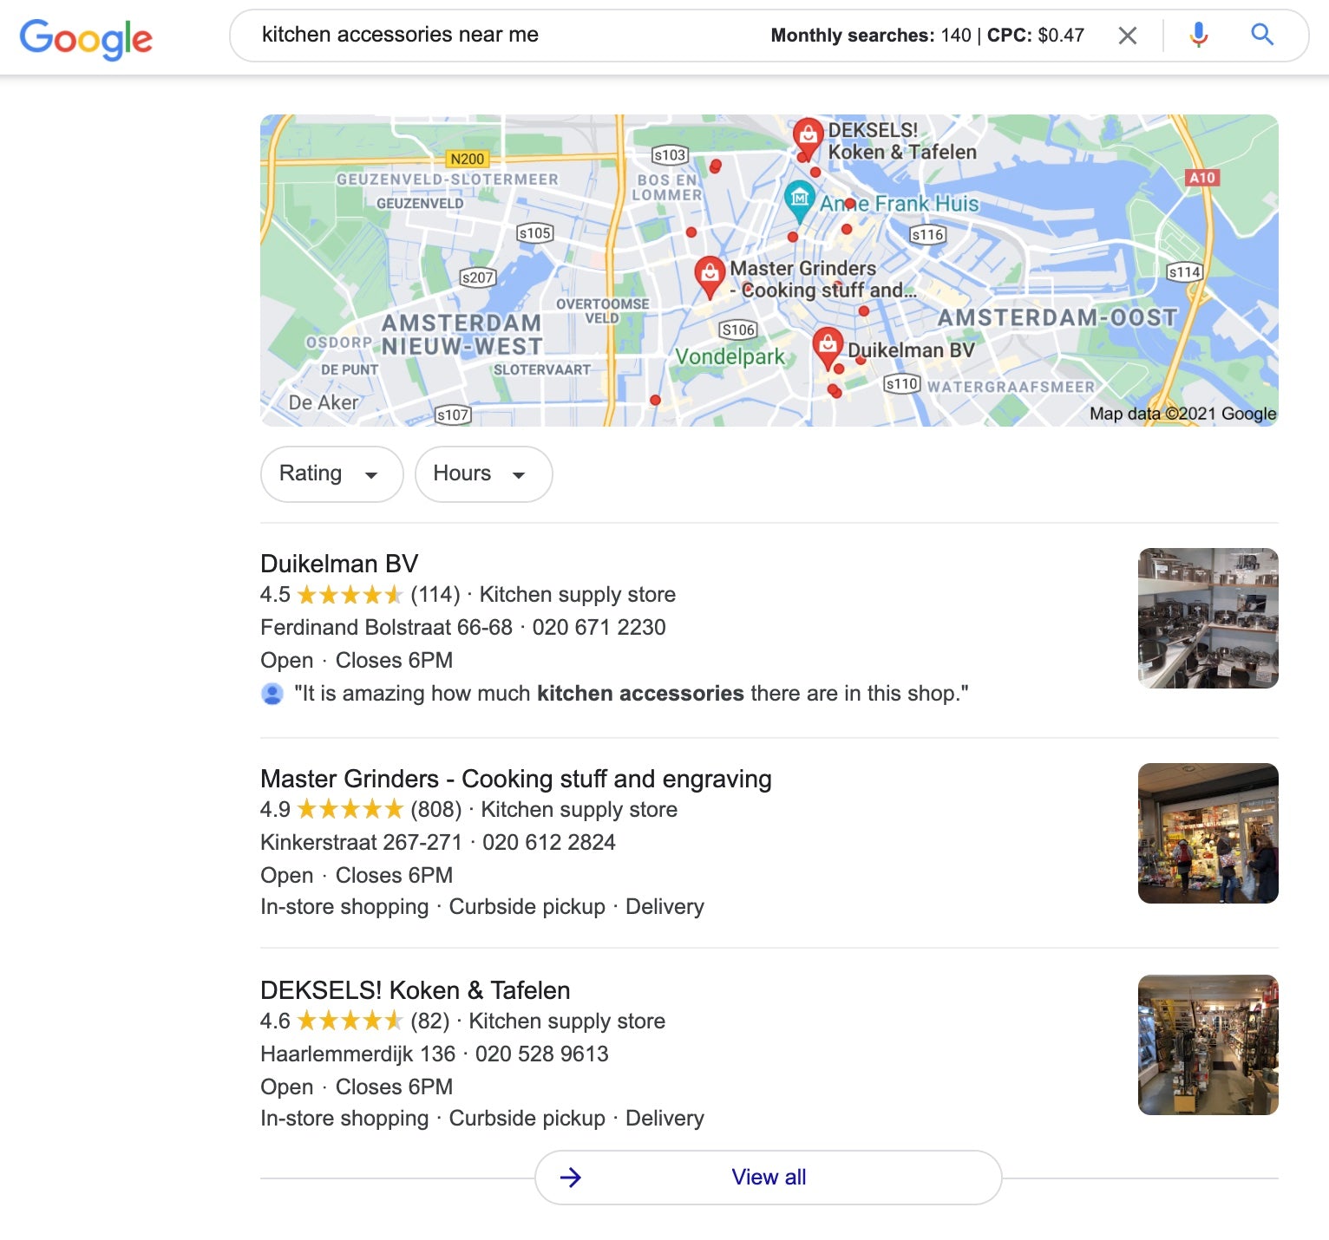Clear the search query with X
The image size is (1329, 1240).
(1127, 36)
